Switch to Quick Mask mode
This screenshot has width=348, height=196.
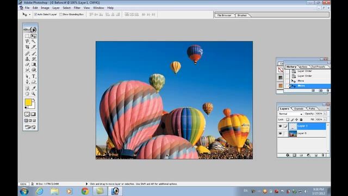(33, 114)
